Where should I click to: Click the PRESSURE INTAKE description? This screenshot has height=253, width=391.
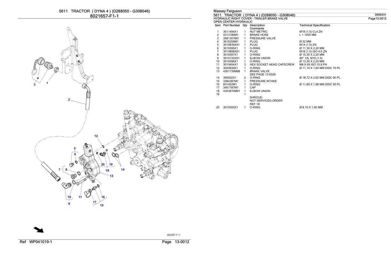[x=262, y=81]
